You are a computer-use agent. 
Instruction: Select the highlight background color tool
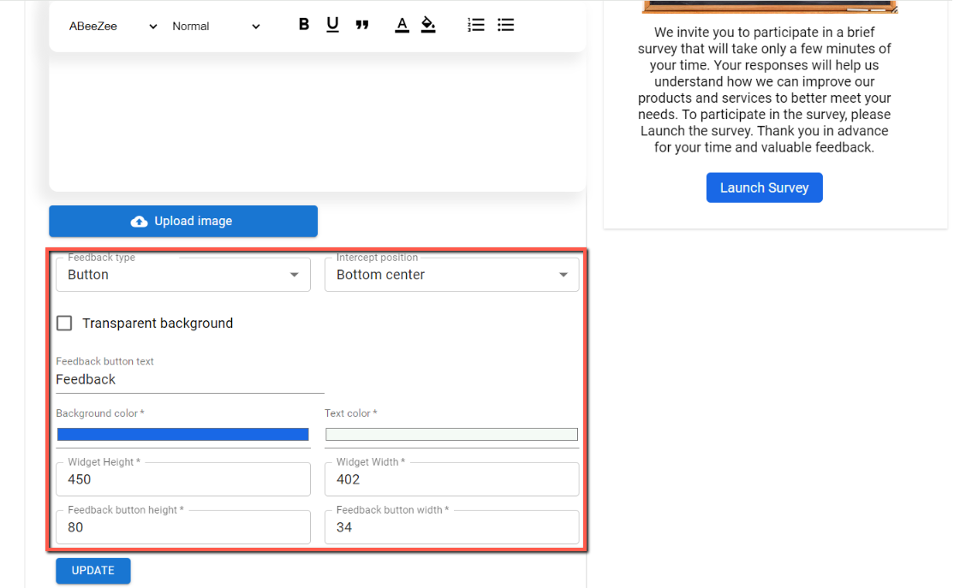(x=428, y=25)
